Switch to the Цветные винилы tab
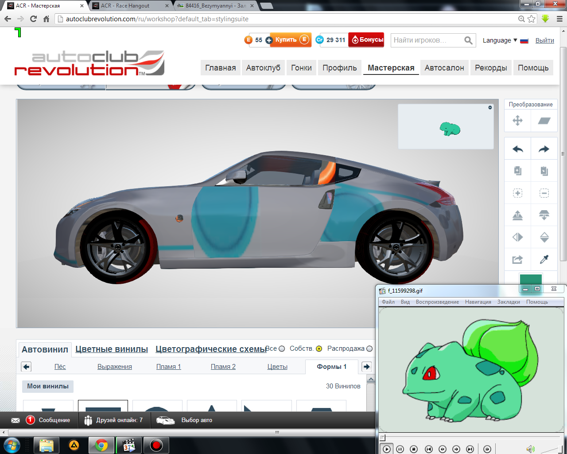This screenshot has height=454, width=567. (x=112, y=349)
